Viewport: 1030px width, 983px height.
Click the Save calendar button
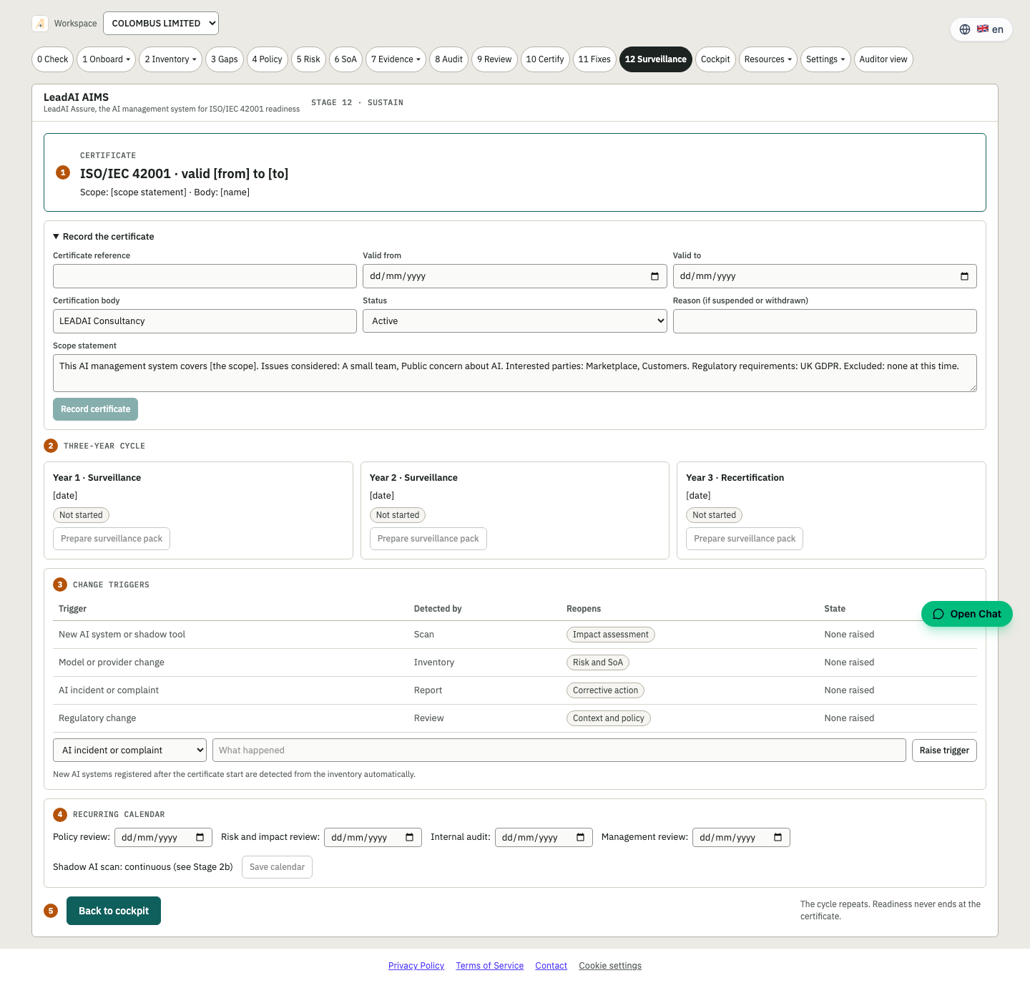click(277, 867)
